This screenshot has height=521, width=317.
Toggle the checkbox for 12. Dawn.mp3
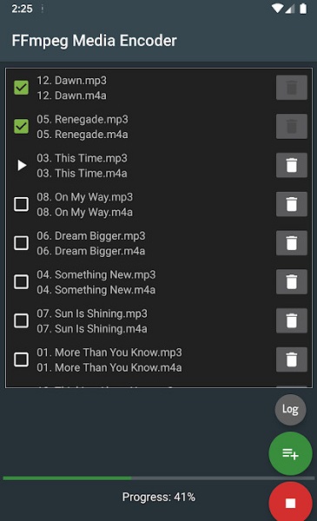[x=21, y=88]
